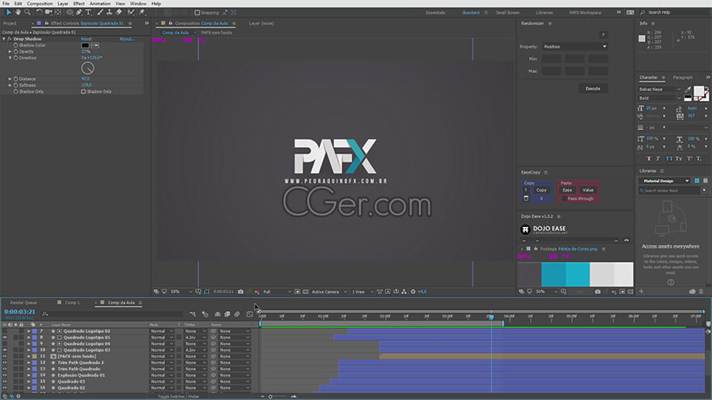The width and height of the screenshot is (712, 400).
Task: Click the hide shy layers icon in the timeline
Action: click(x=218, y=314)
